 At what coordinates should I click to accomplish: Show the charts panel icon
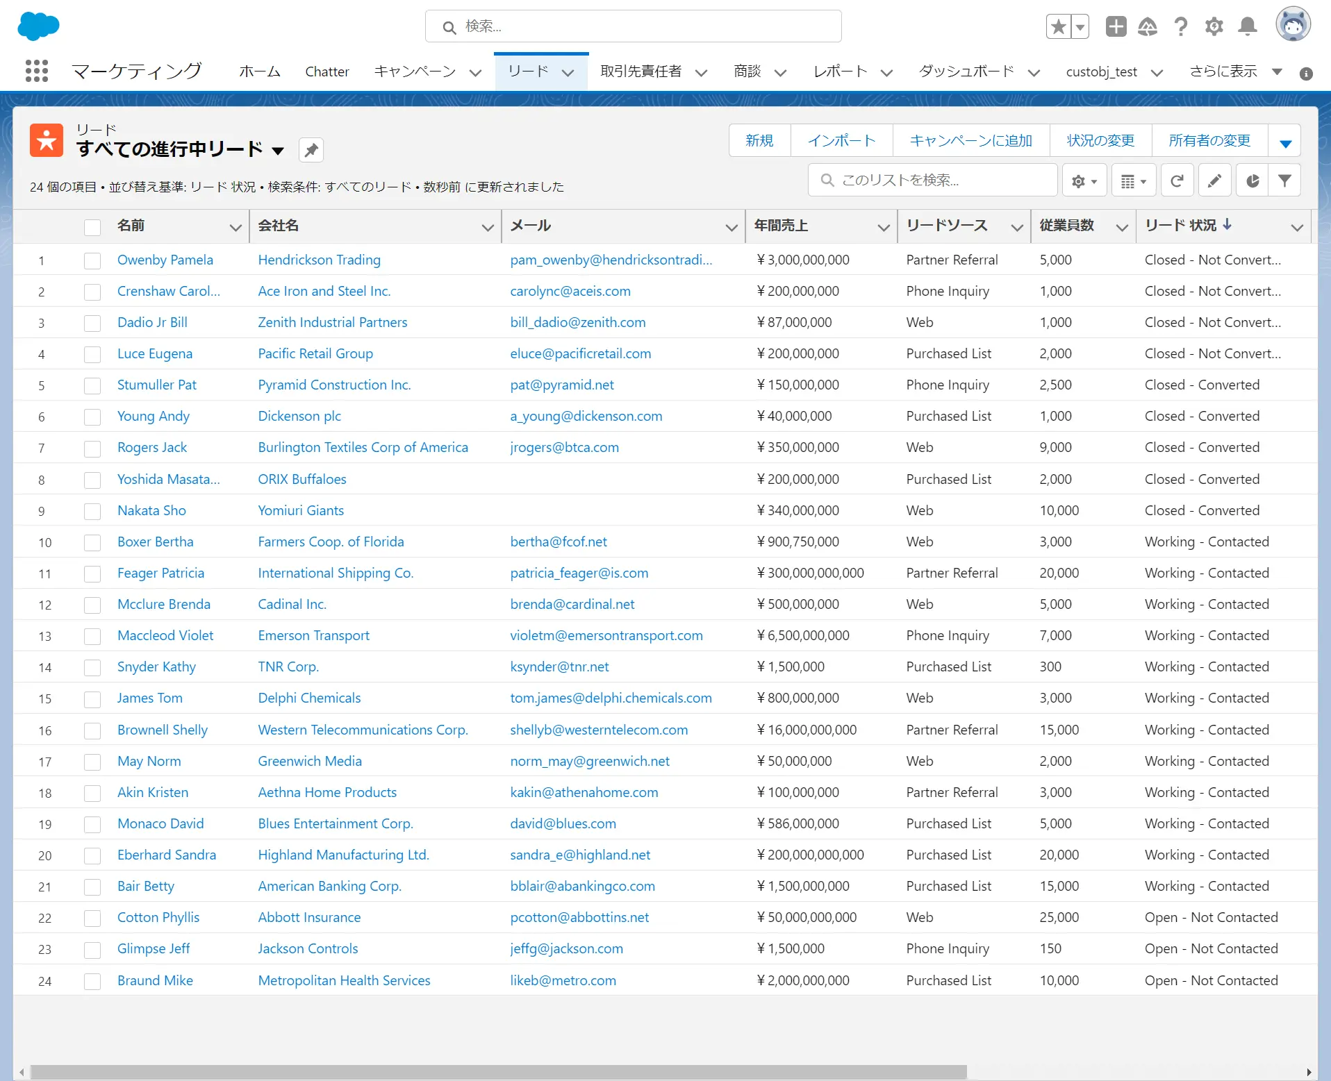1253,181
